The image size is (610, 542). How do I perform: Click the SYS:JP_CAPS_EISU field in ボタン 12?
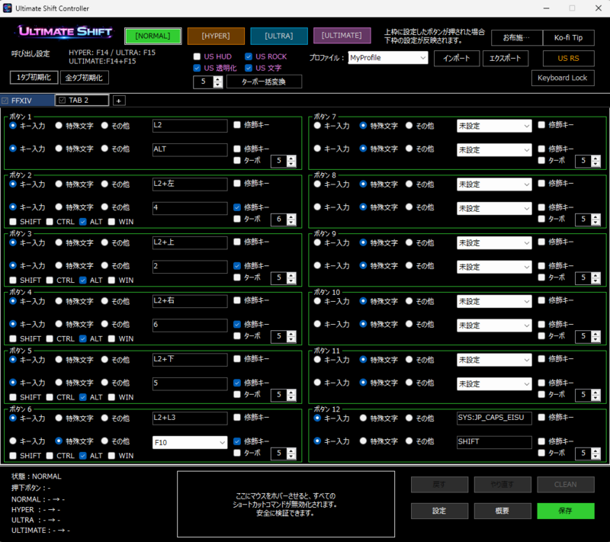pyautogui.click(x=494, y=418)
